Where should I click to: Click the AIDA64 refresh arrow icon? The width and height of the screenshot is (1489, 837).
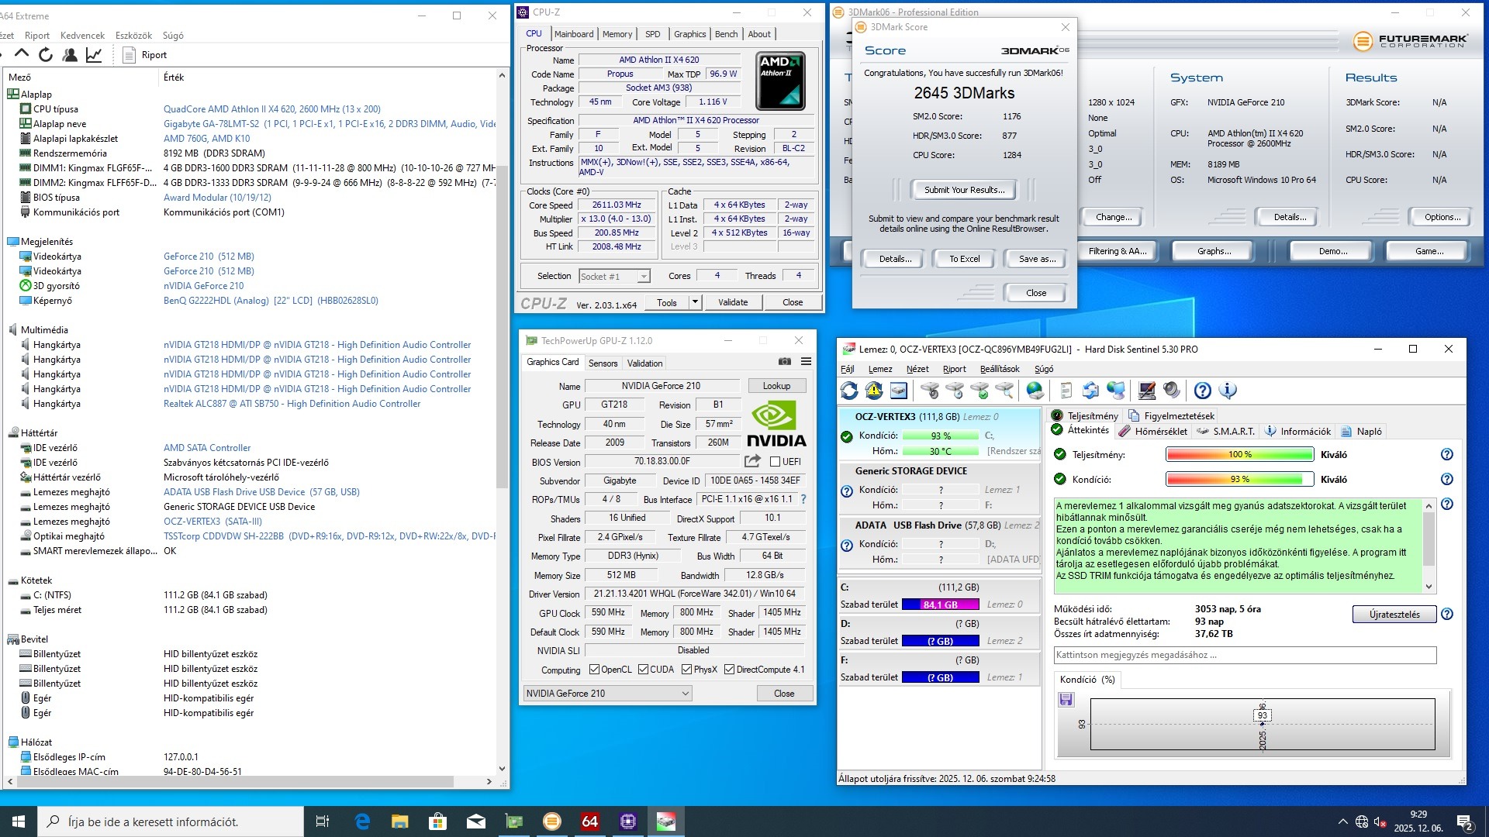coord(46,54)
